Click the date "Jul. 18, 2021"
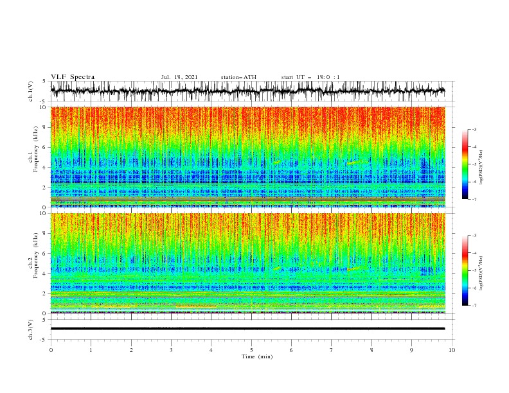 [179, 77]
